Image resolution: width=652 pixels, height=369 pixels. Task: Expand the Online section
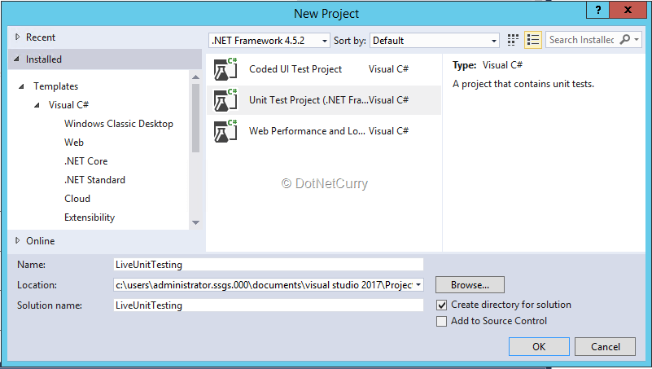17,240
